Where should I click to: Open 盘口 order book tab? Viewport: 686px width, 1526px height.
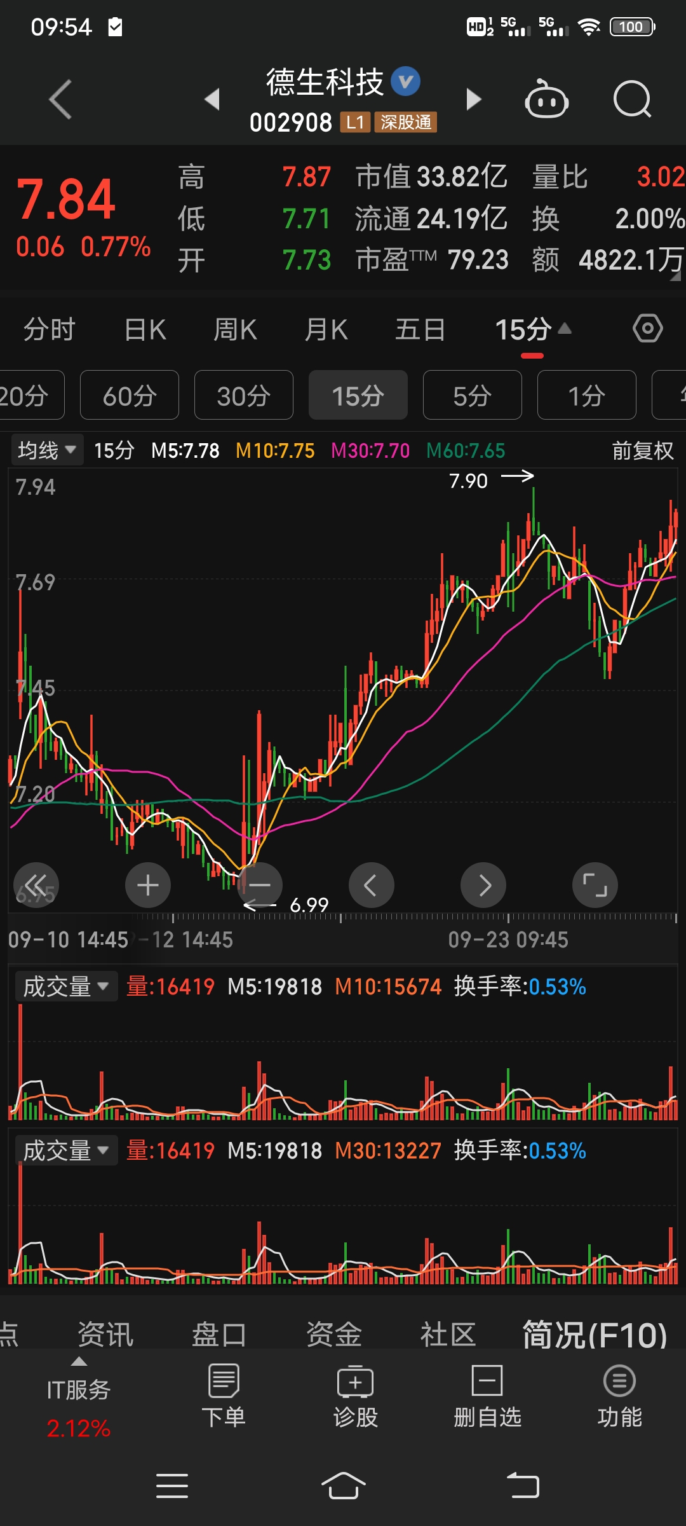pyautogui.click(x=219, y=1334)
